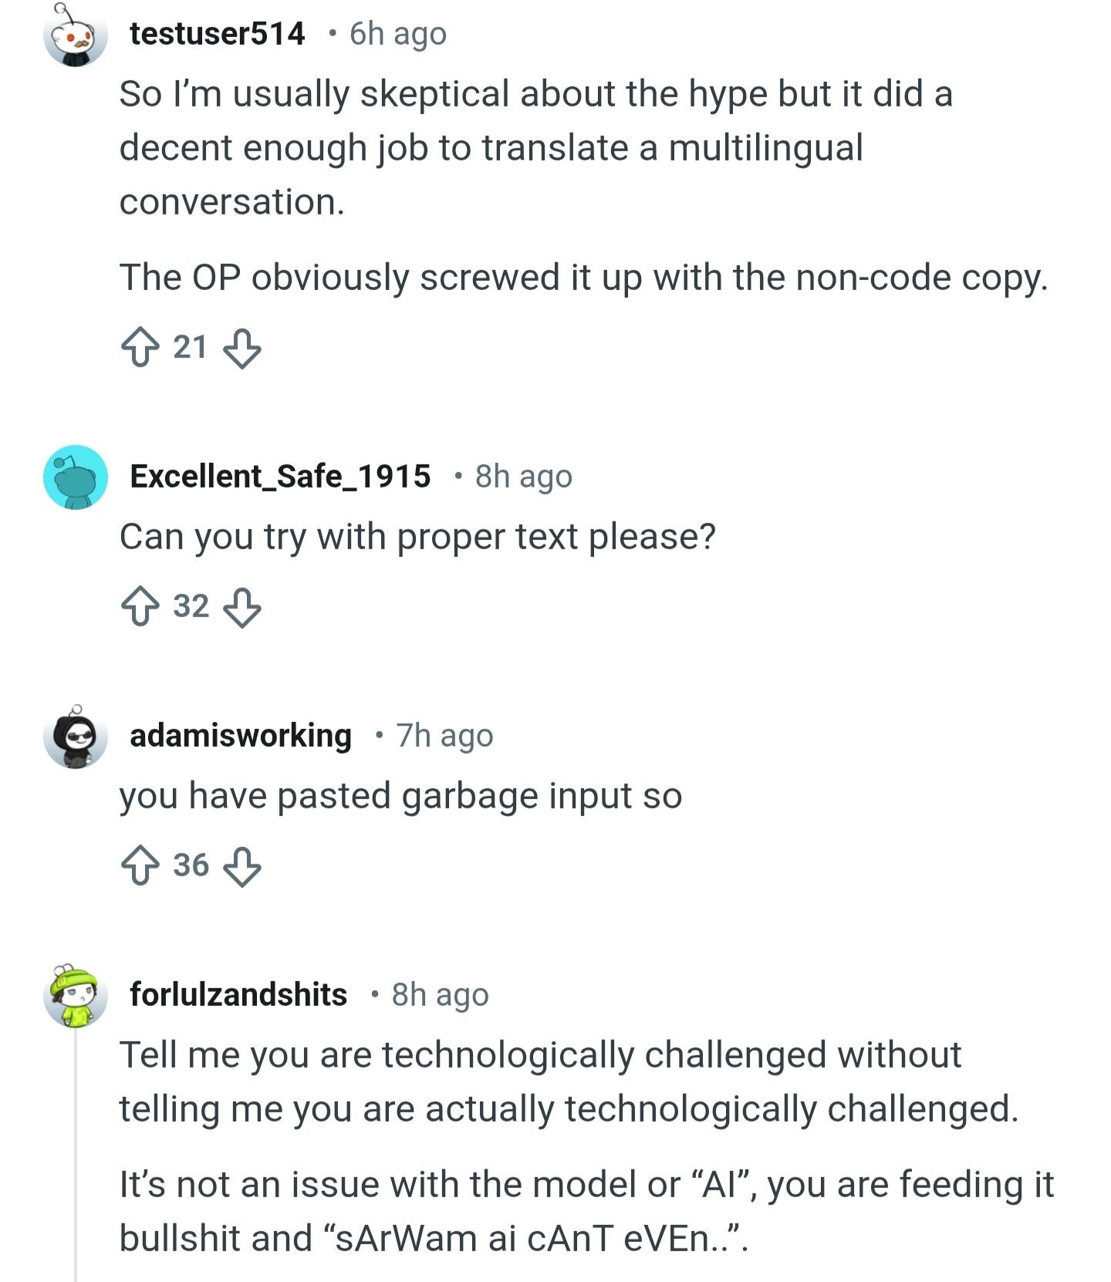Tap the 36 vote count

click(x=191, y=865)
